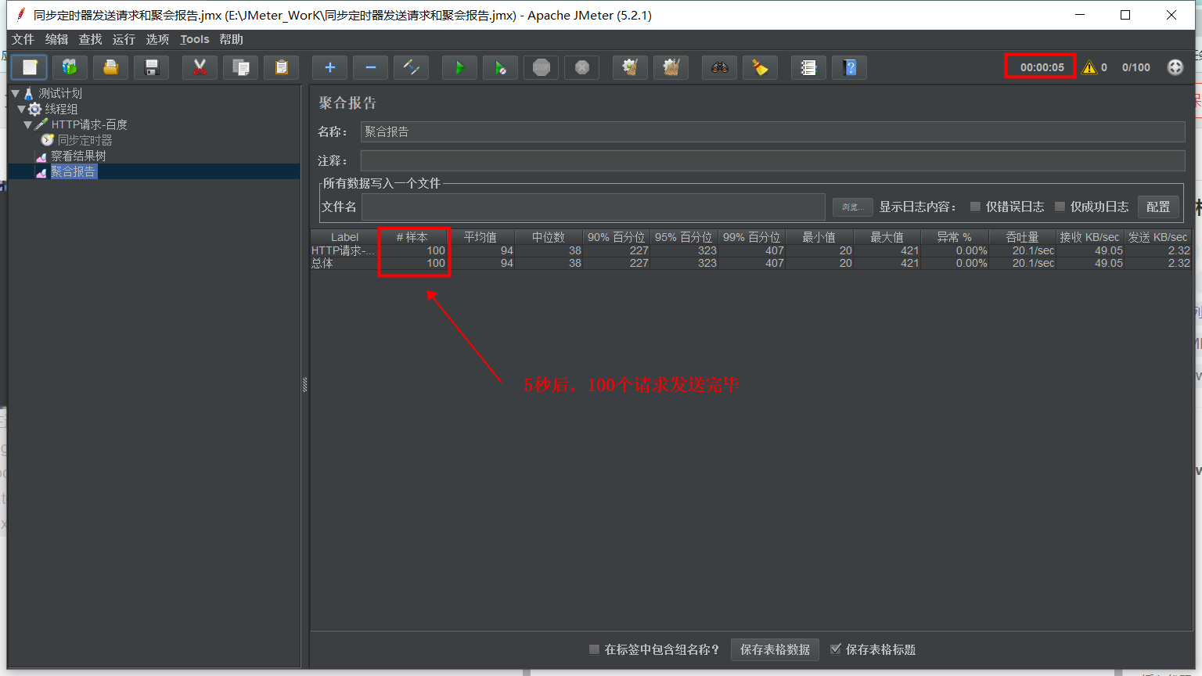Screen dimensions: 1202x676
Task: Click the Stop test icon
Action: click(541, 67)
